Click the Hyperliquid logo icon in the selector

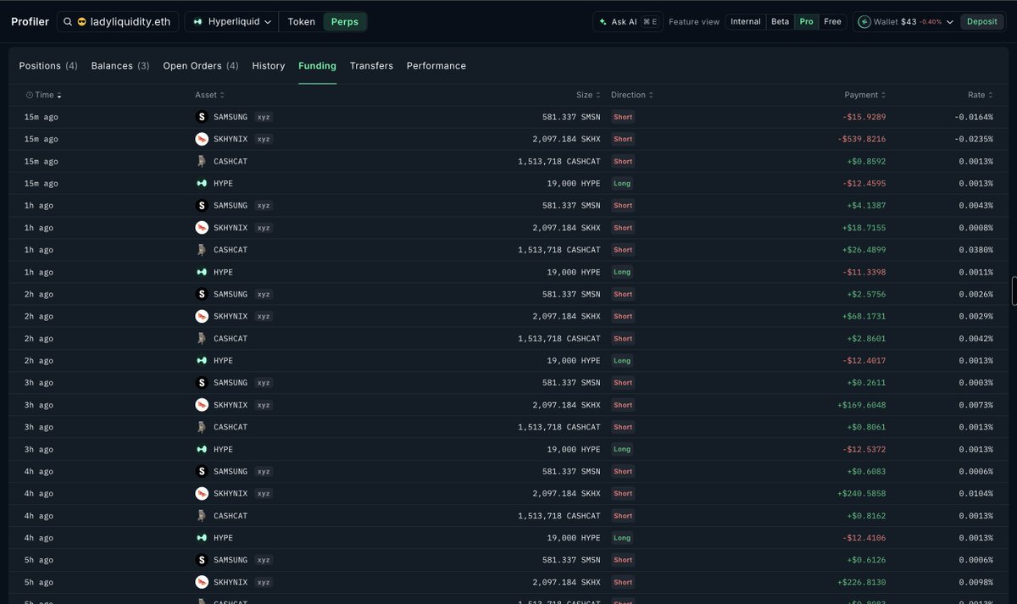coord(197,22)
